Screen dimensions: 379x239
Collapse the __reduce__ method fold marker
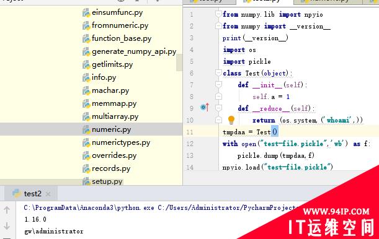[x=218, y=108]
